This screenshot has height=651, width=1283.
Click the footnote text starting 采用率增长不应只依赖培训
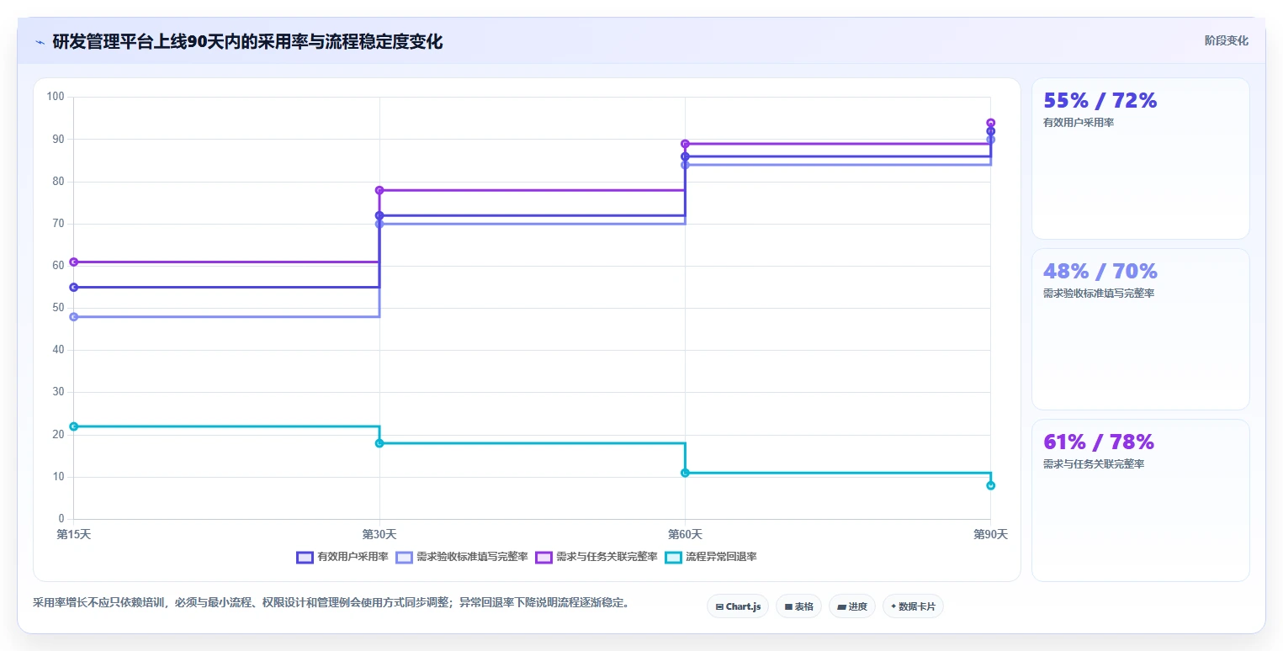tap(331, 603)
